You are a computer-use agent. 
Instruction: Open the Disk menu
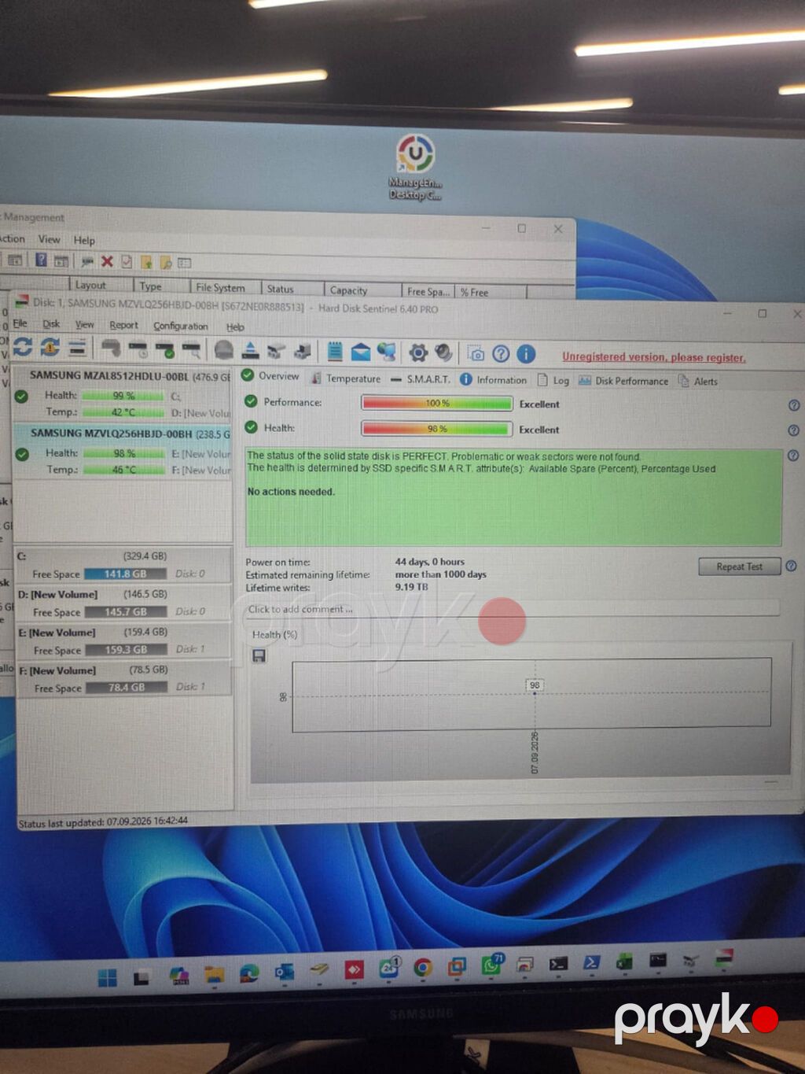pyautogui.click(x=51, y=324)
